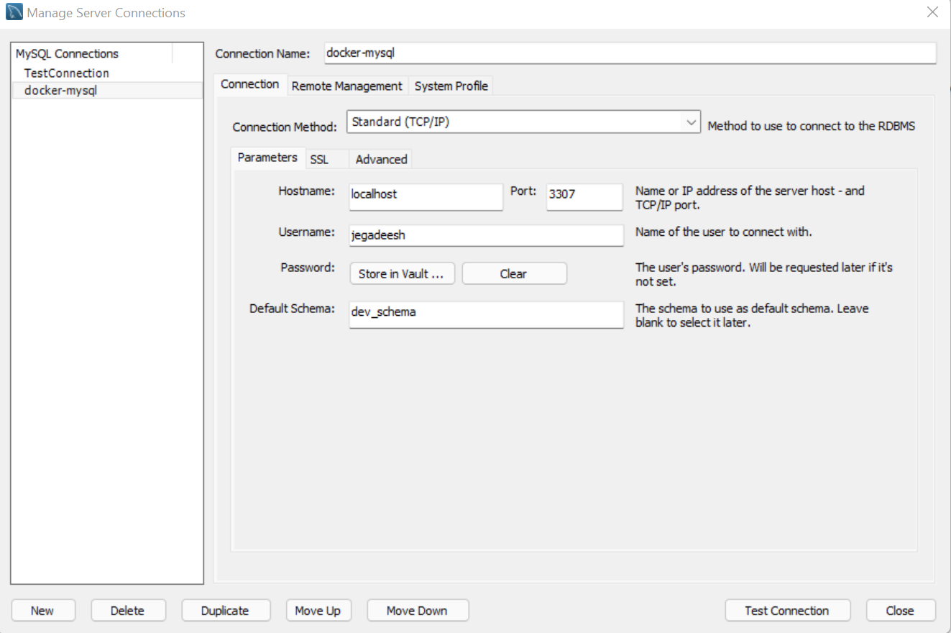Click Store in Vault button

tap(402, 273)
